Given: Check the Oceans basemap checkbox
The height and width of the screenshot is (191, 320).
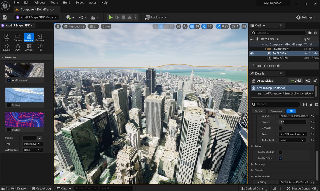Looking at the screenshot, I should (x=9, y=105).
